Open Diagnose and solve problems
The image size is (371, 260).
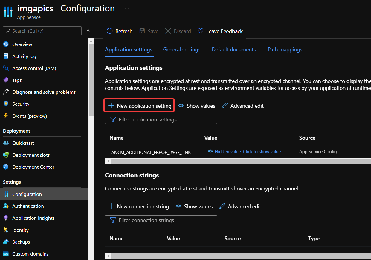[x=44, y=92]
